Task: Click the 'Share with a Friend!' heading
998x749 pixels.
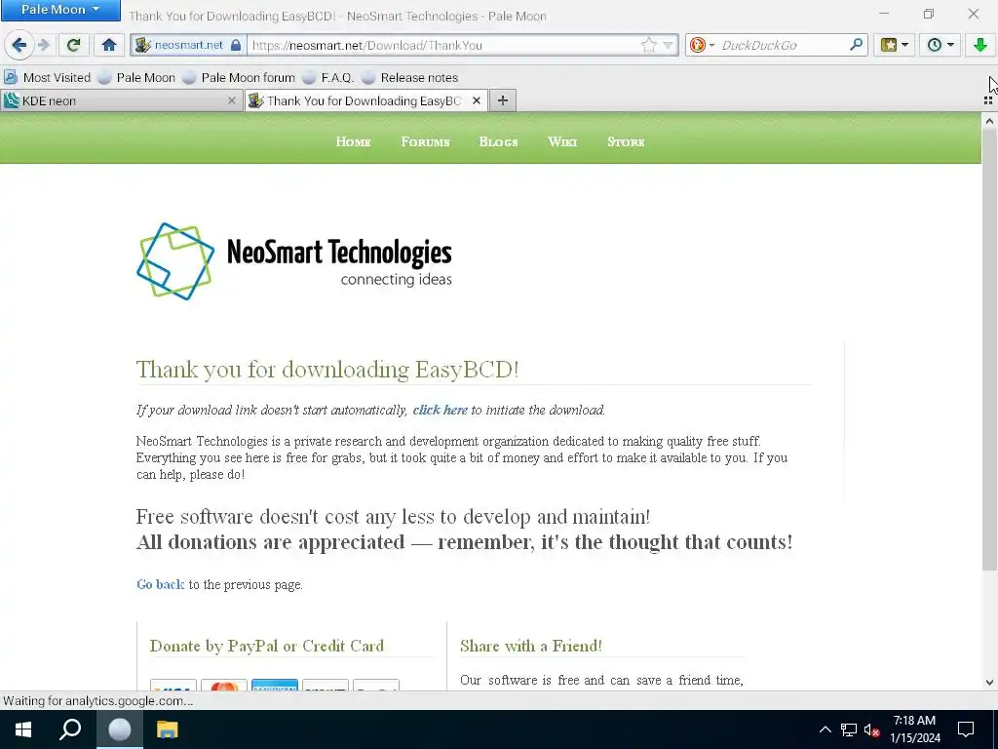Action: click(531, 646)
